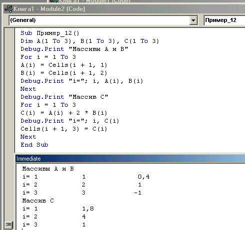Click the first 'For i = 1 To 3' line
245x230 pixels.
pyautogui.click(x=48, y=57)
